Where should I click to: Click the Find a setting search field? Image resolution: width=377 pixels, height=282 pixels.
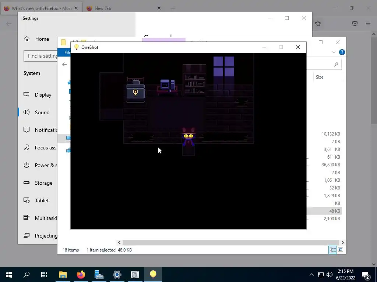(x=40, y=56)
